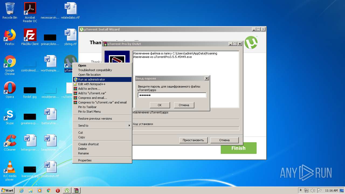Open the Opera desktop shortcut
The image size is (345, 194).
pos(10,90)
